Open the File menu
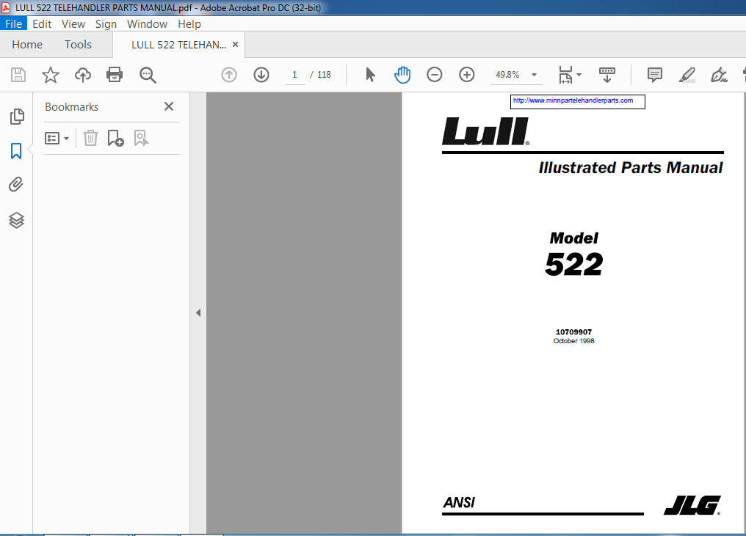The height and width of the screenshot is (536, 746). tap(14, 23)
